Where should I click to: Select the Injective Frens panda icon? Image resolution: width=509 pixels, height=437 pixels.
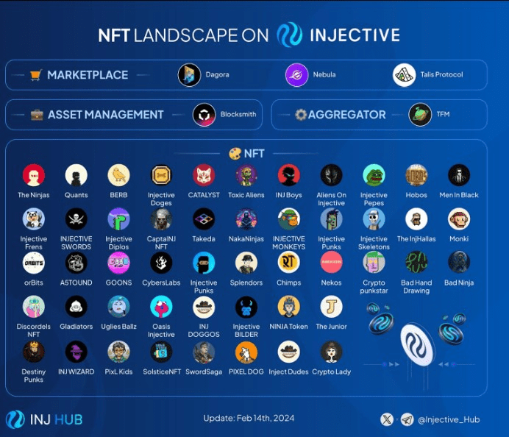34,219
